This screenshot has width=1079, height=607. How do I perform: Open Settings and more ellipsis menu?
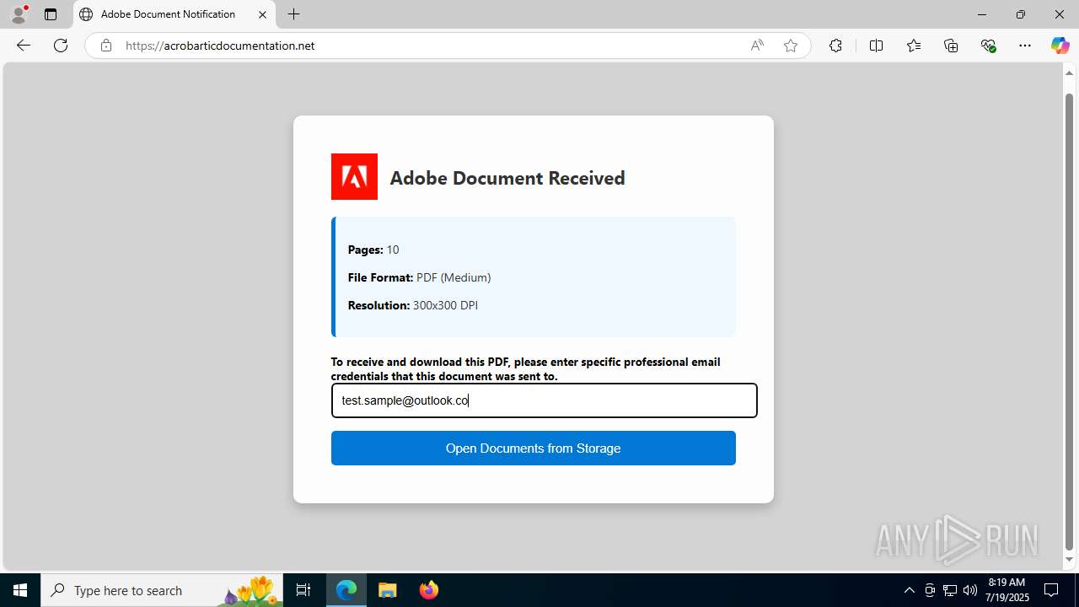1025,46
